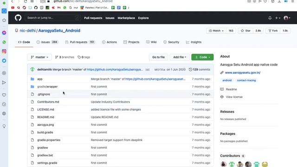Reload the page with the refresh icon

point(25,1)
